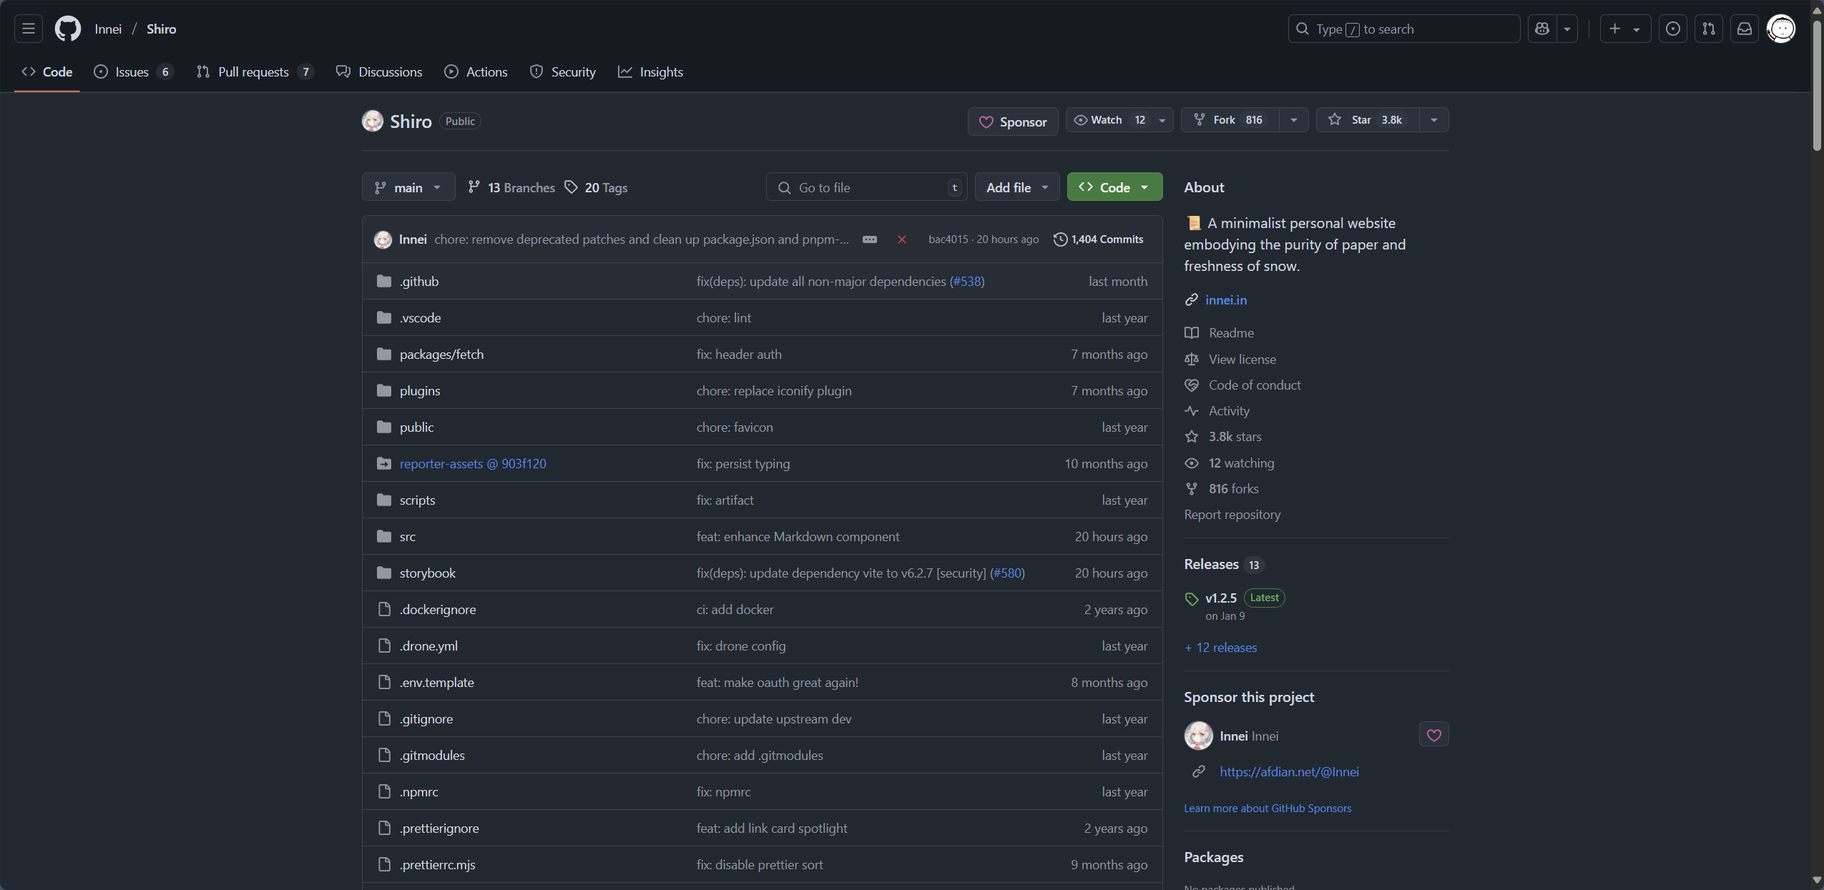Open the green Code dropdown button
Image resolution: width=1824 pixels, height=890 pixels.
(x=1114, y=187)
